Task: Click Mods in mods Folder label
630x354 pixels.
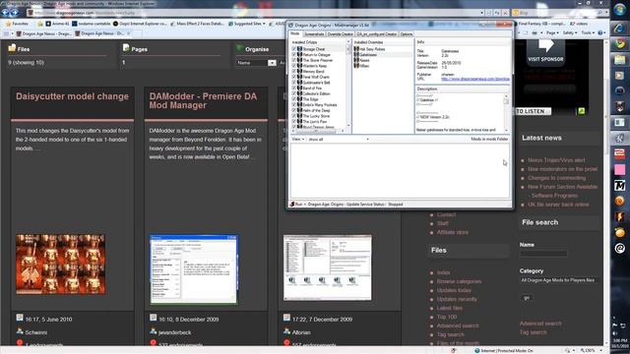Action: [x=489, y=139]
